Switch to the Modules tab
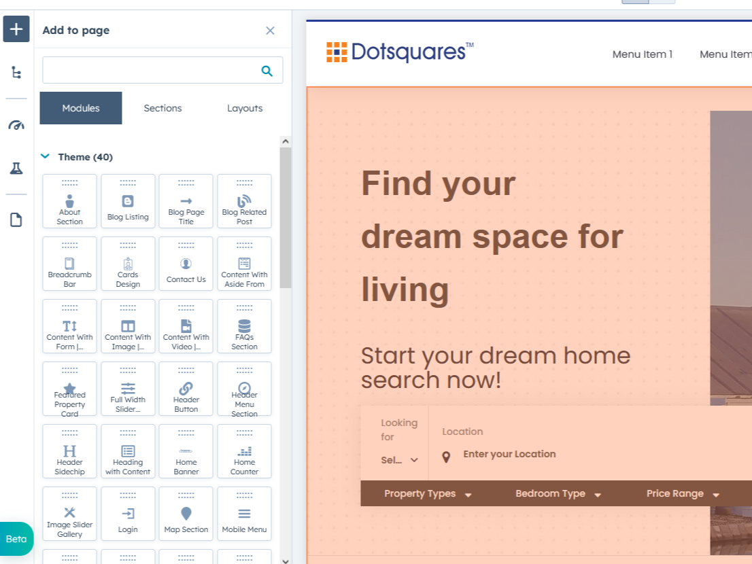 pos(80,108)
